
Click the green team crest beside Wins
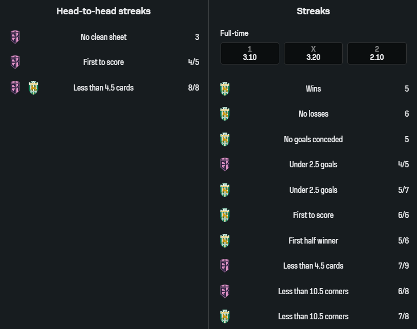(x=225, y=89)
